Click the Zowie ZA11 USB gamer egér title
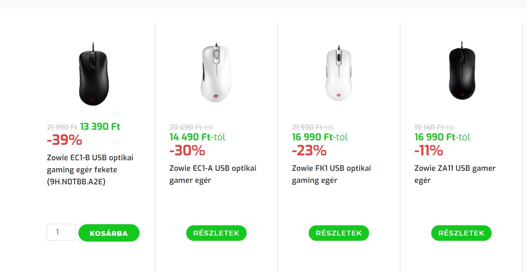 point(455,174)
